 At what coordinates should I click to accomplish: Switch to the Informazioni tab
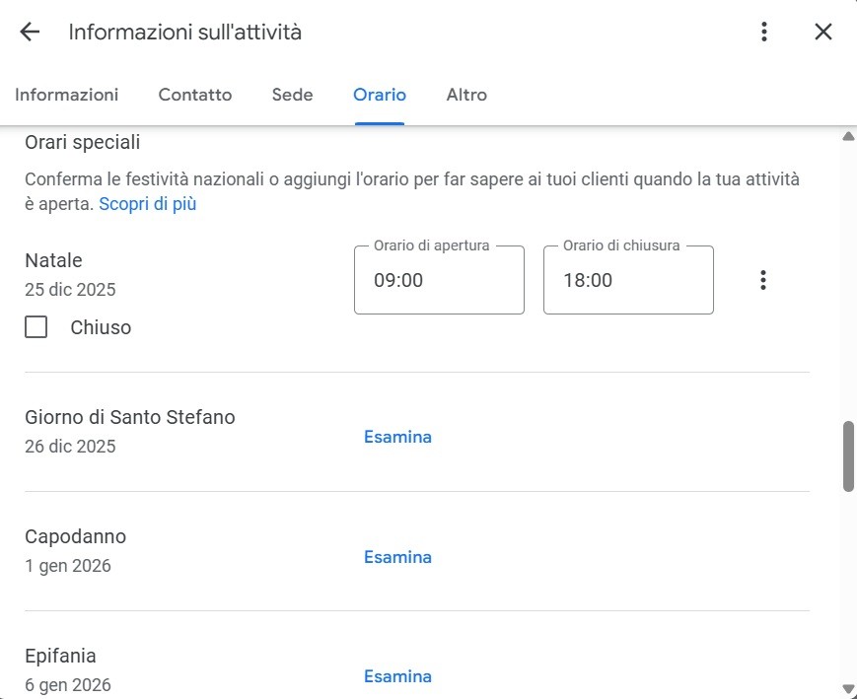point(66,95)
